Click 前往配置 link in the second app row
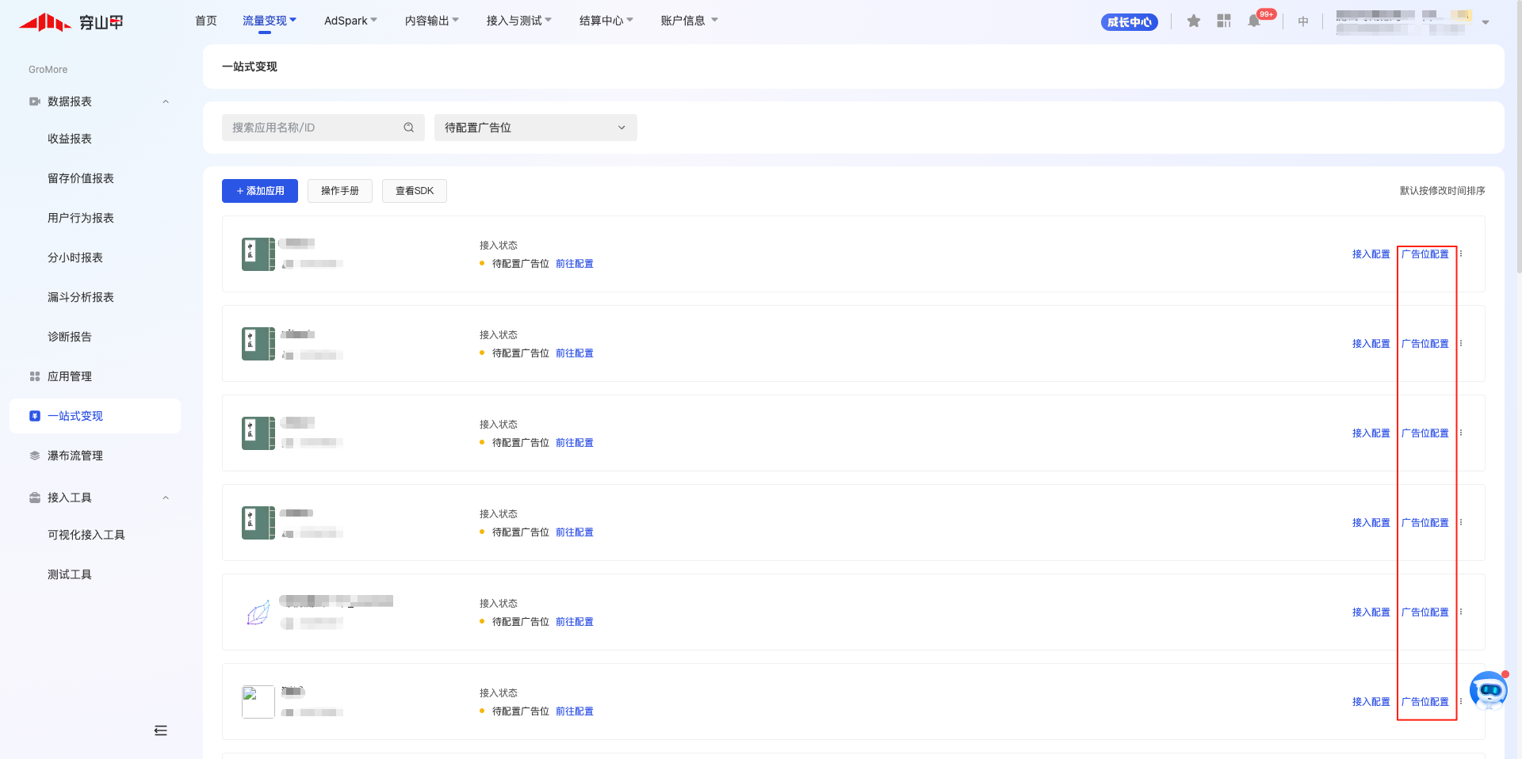This screenshot has height=759, width=1522. tap(575, 353)
